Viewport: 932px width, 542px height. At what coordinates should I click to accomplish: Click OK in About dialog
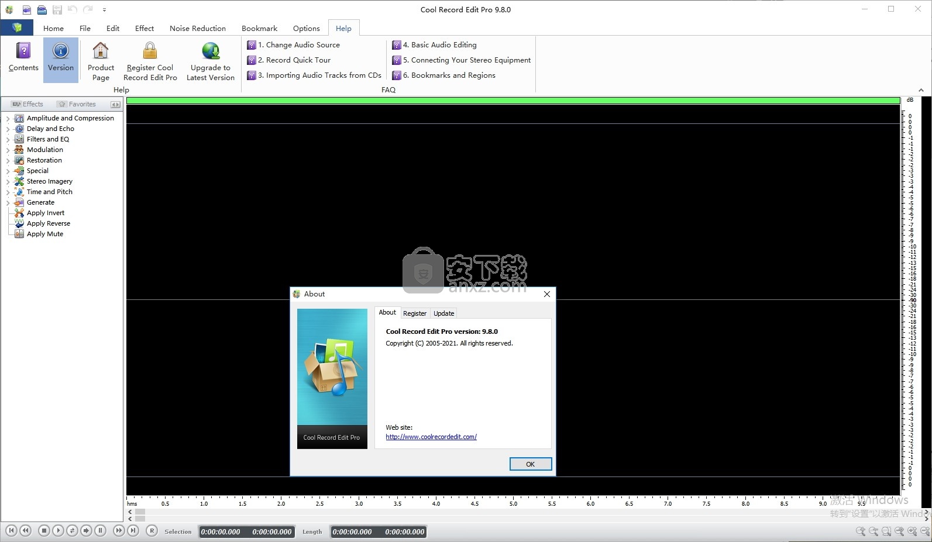pos(530,464)
